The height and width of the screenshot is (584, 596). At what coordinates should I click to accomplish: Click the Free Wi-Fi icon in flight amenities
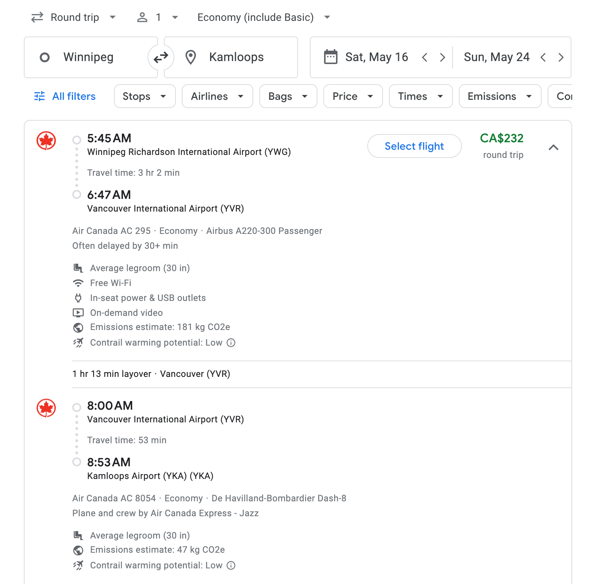click(x=78, y=283)
